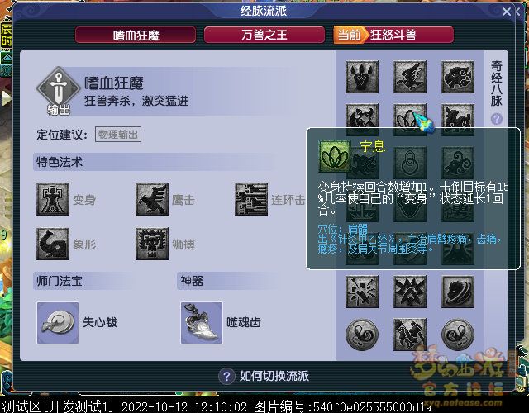Click the 物理输出 positioning tag
Image resolution: width=529 pixels, height=413 pixels.
[x=118, y=135]
